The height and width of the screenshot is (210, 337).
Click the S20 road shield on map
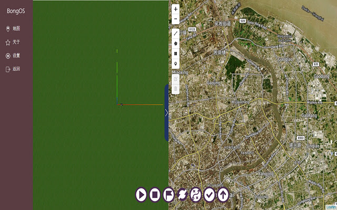pyautogui.click(x=316, y=64)
